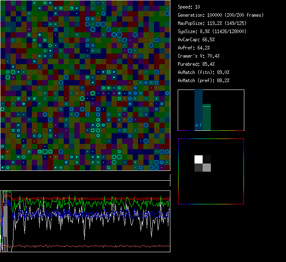The height and width of the screenshot is (262, 286).
Task: Pick the light gray square in matrix panel
Action: (x=207, y=168)
